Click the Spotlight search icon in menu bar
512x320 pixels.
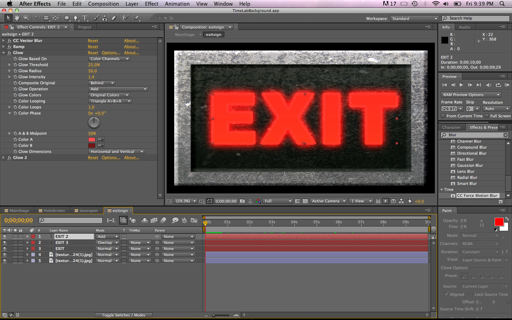tap(502, 4)
